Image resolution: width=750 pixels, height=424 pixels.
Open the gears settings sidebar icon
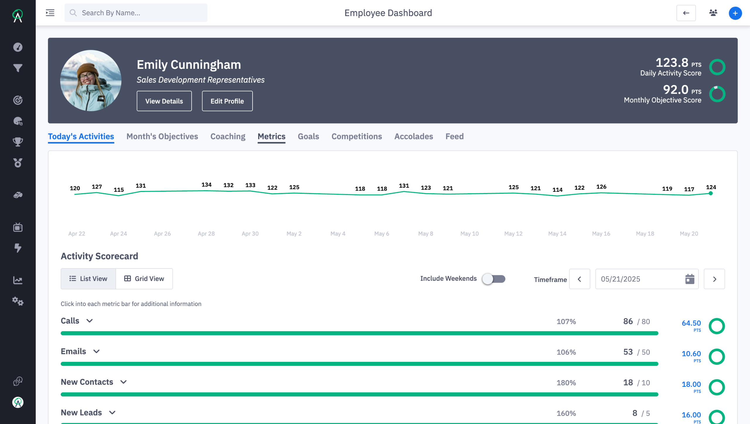[18, 301]
